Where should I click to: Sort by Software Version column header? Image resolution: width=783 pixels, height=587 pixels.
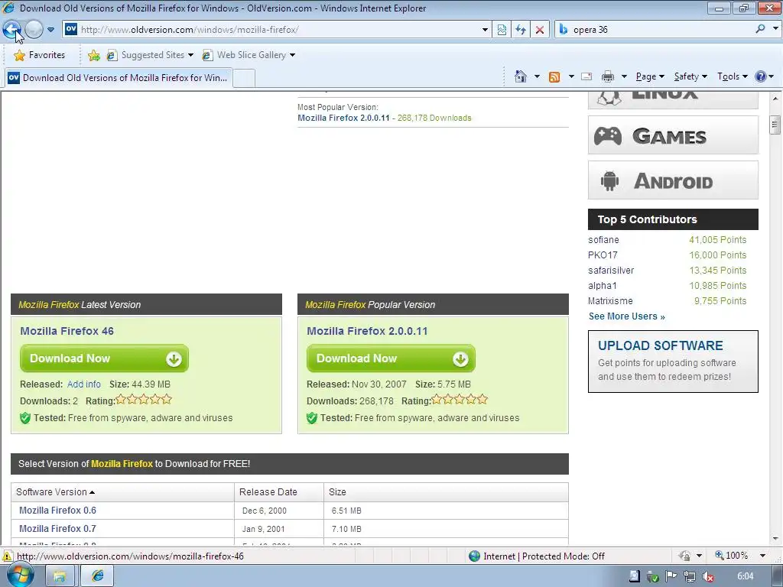click(x=55, y=492)
